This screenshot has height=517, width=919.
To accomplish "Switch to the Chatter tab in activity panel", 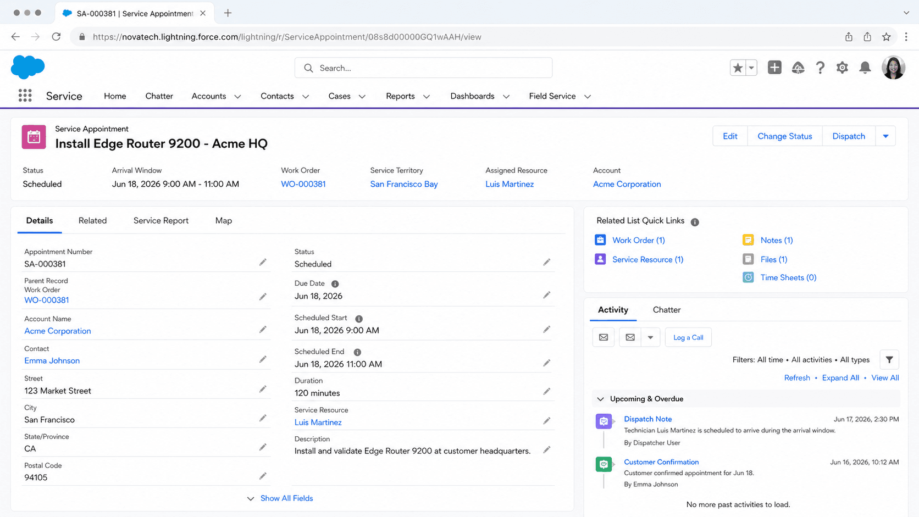I will click(666, 310).
